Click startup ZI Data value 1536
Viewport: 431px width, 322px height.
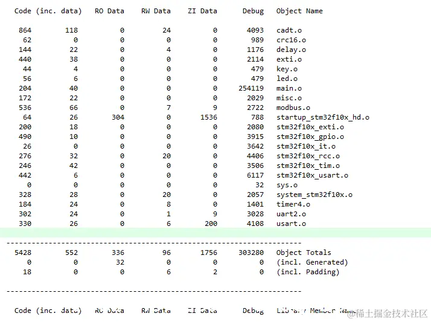tap(209, 117)
